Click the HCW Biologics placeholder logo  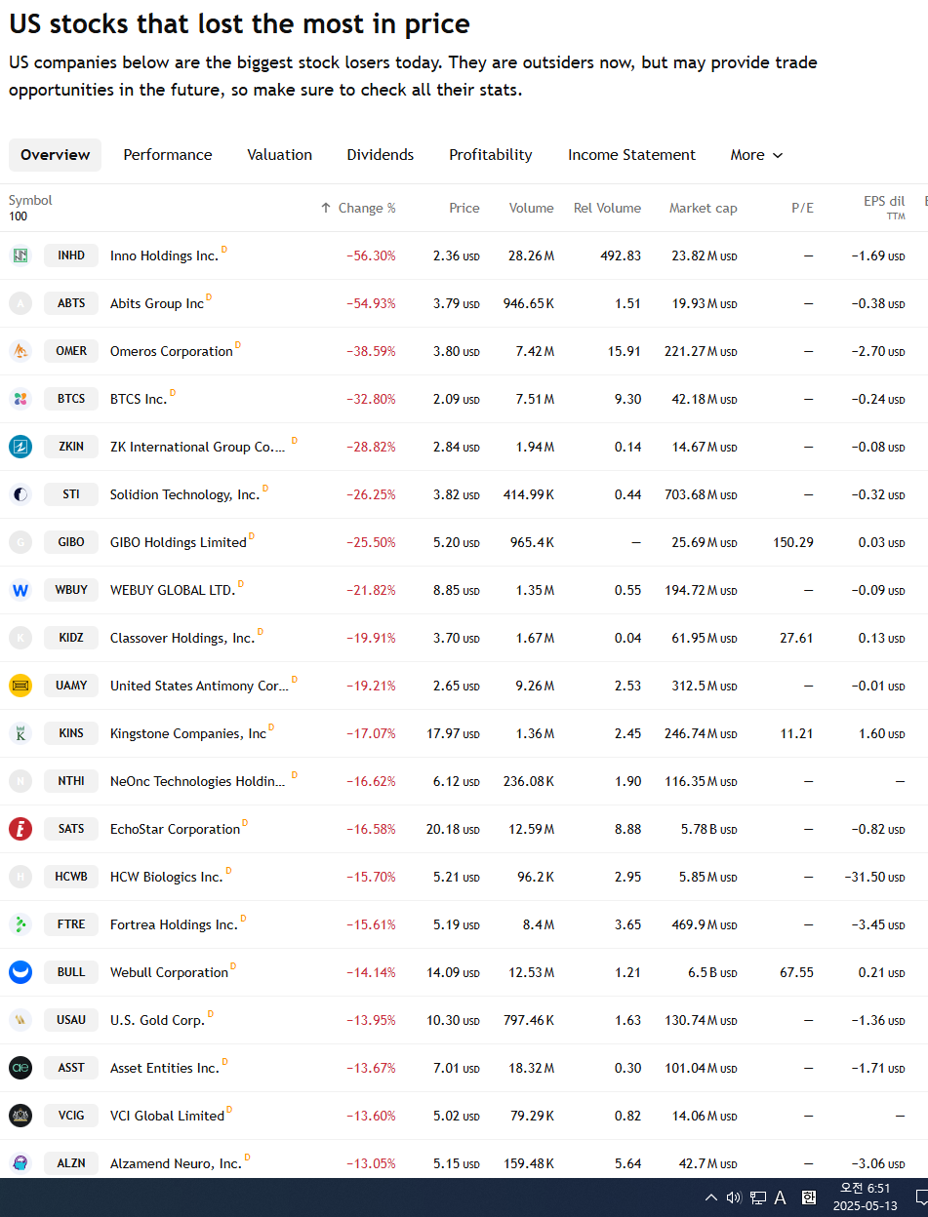click(20, 877)
